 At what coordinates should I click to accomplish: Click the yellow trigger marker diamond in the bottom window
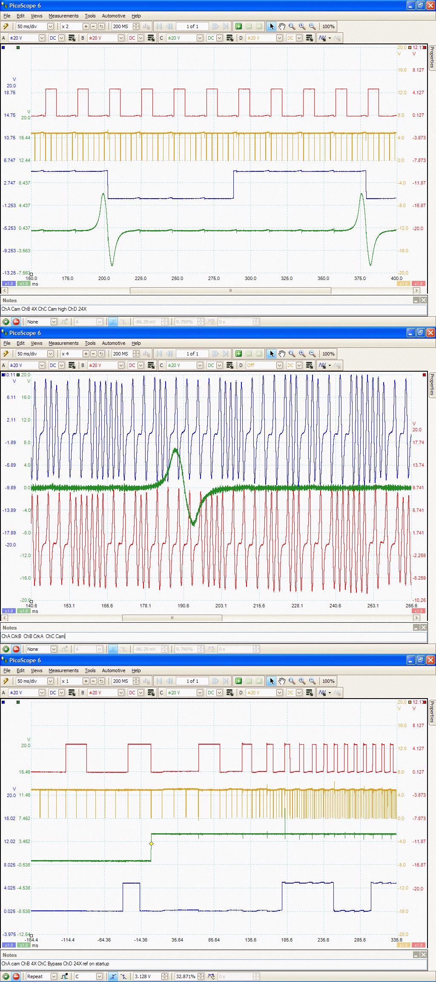151,843
